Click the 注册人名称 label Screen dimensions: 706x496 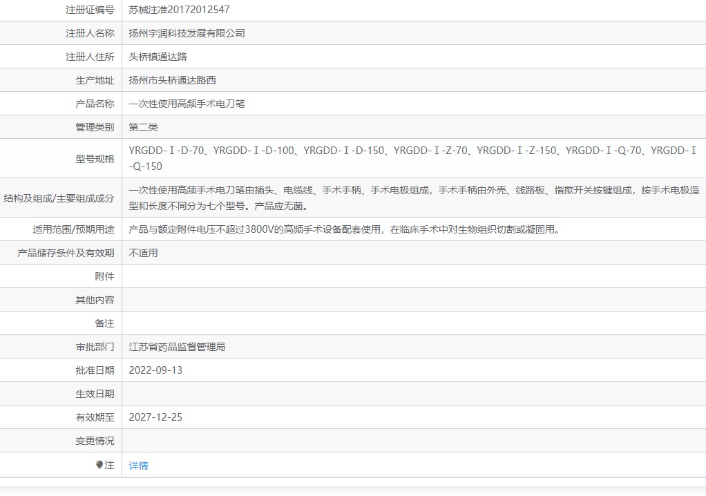point(90,33)
